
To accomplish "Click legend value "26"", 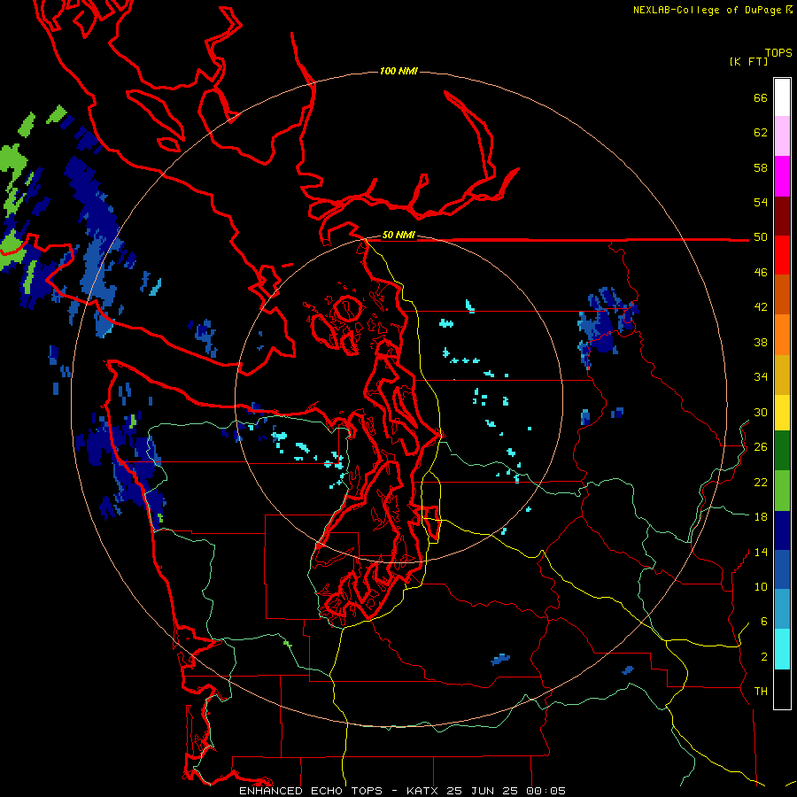I will (x=761, y=447).
